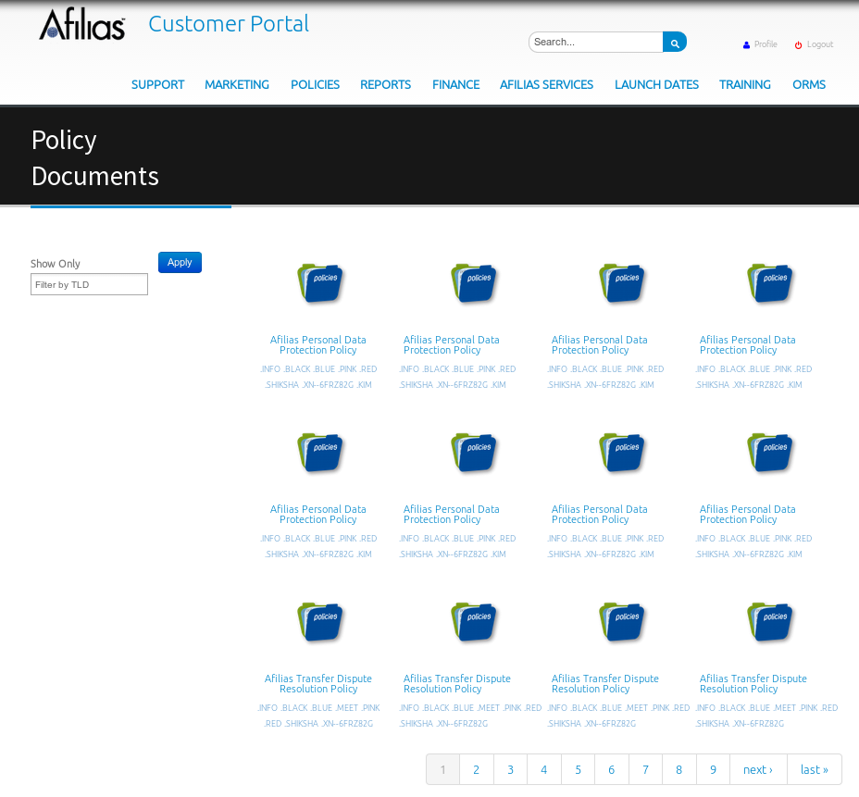Open the first Transfer Dispute Resolution Policy title
Image resolution: width=859 pixels, height=797 pixels.
tap(317, 684)
